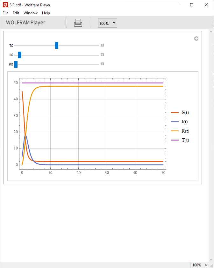214x268 pixels.
Task: Open the Edit menu
Action: tap(16, 13)
